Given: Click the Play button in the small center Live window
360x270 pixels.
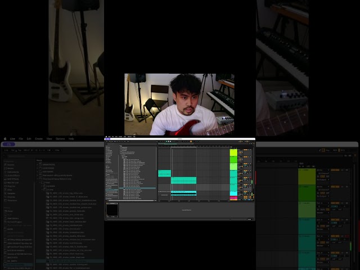Looking at the screenshot, I should 166,141.
